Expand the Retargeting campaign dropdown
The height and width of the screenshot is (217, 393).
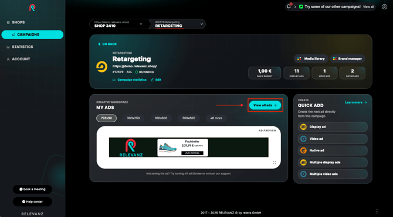pos(177,24)
